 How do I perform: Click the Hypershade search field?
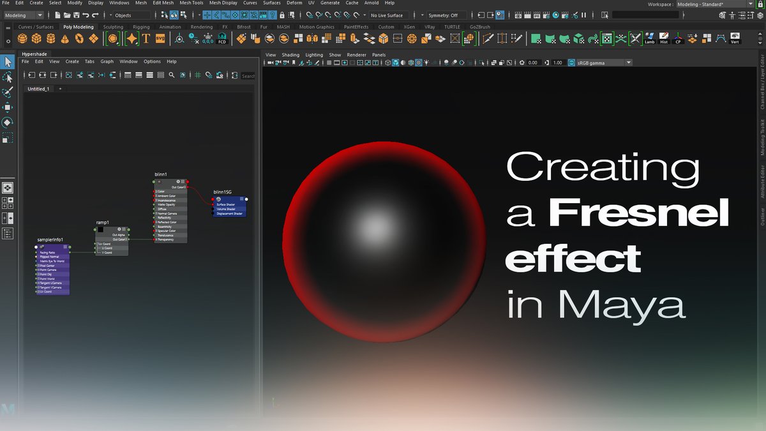point(248,75)
